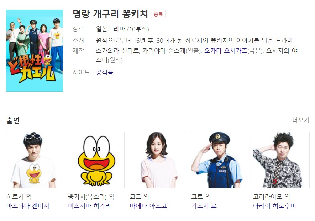The width and height of the screenshot is (315, 221).
Task: Follow the 마에다 아츠코 name link
Action: [x=148, y=206]
